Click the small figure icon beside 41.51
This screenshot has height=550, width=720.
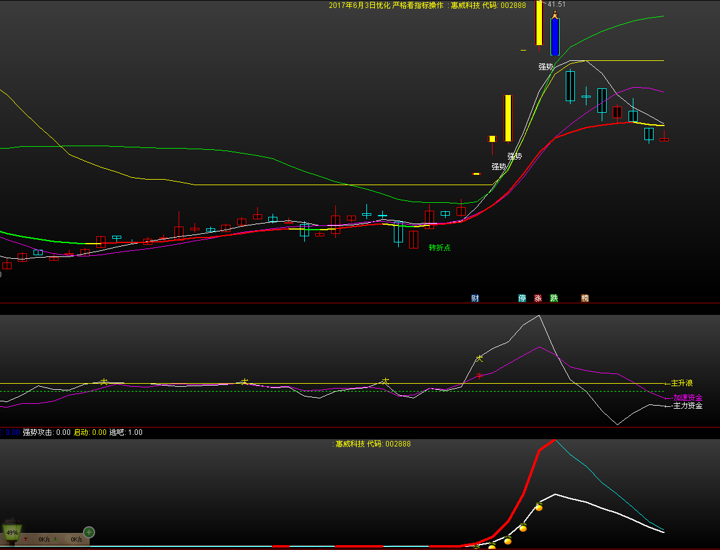point(555,15)
